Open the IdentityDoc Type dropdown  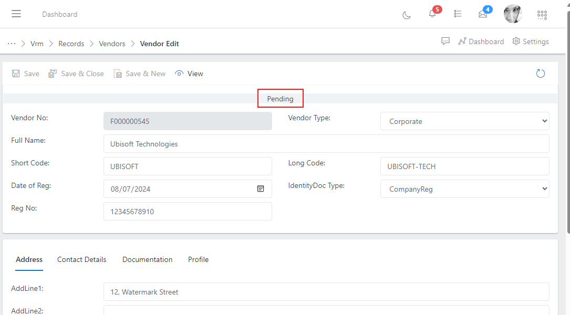(x=464, y=188)
